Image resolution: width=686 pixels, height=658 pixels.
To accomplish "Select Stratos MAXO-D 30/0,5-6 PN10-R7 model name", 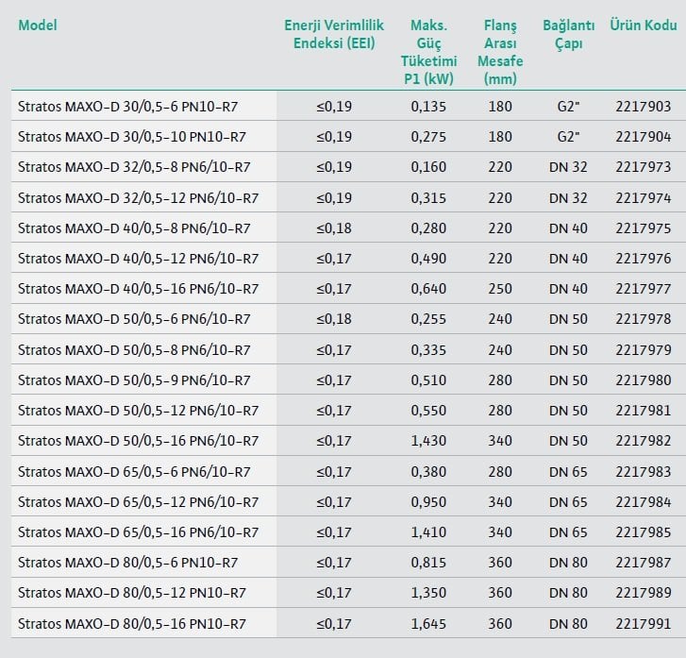I will click(x=127, y=107).
